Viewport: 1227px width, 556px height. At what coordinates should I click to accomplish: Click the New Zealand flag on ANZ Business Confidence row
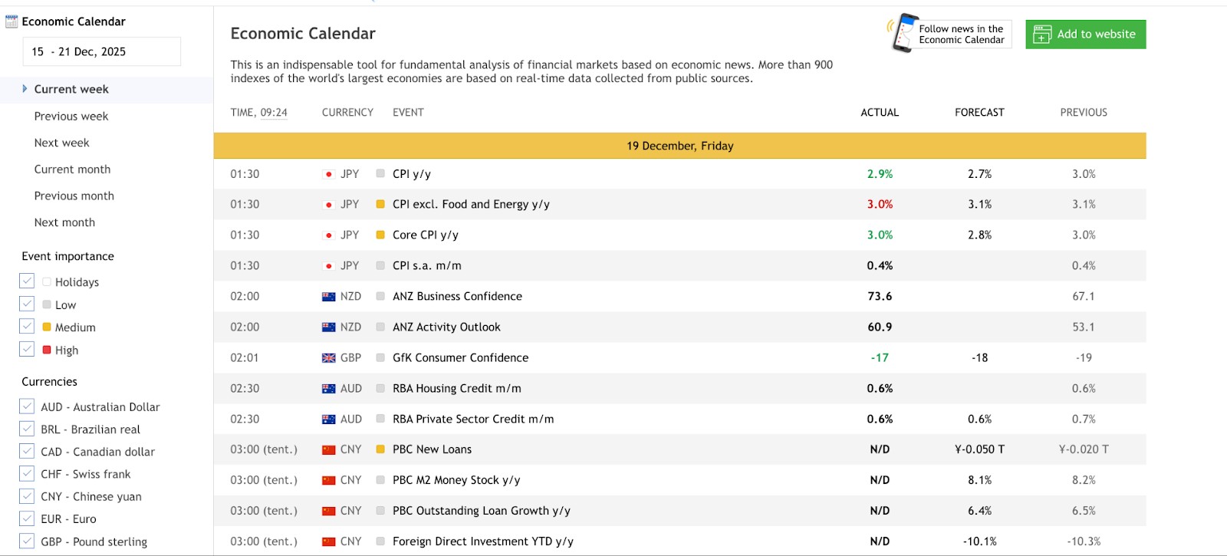coord(328,297)
